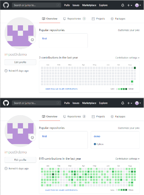Viewport: 144px width, 195px height.
Task: Click the '815 contributions in the last year' heading
Action: [x=60, y=159]
